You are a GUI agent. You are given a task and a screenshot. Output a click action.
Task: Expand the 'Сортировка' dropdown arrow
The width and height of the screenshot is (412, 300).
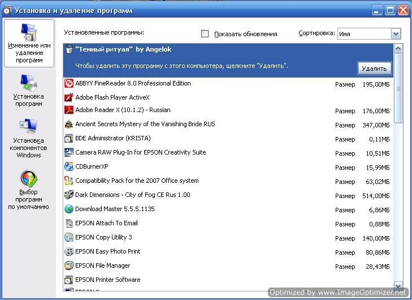point(396,34)
